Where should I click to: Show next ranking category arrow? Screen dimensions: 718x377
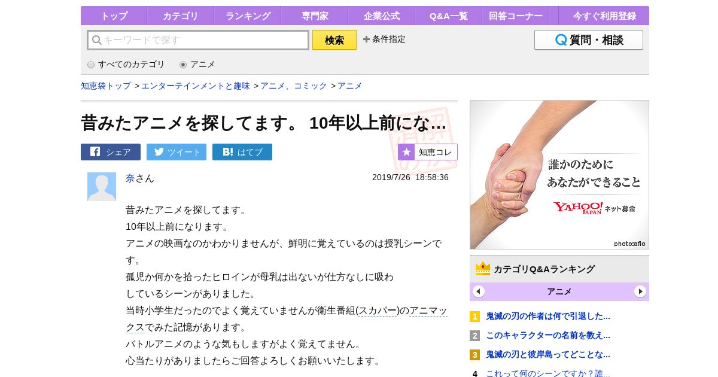640,291
